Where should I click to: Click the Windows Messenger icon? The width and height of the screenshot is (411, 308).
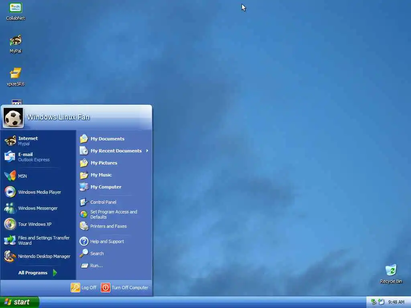pyautogui.click(x=10, y=208)
